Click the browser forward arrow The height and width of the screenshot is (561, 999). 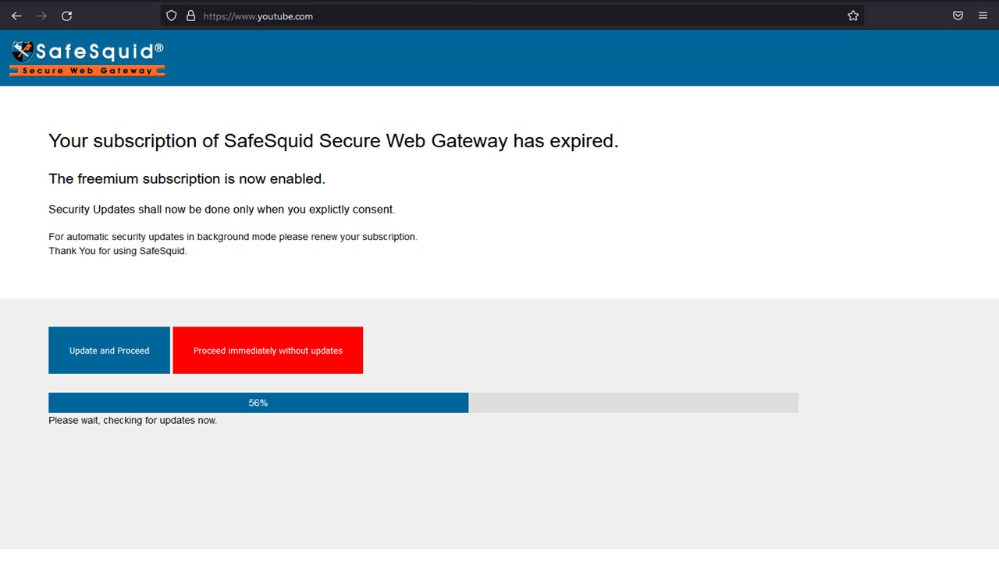click(x=41, y=16)
